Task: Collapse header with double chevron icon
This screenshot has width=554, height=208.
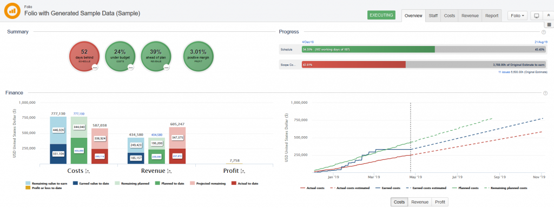Action: pos(548,16)
